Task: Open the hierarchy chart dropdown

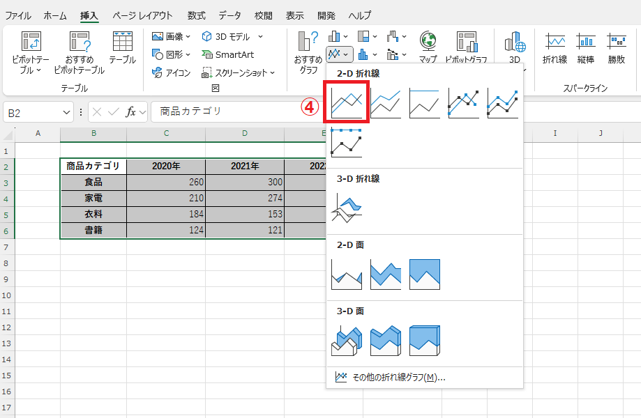Action: [367, 37]
